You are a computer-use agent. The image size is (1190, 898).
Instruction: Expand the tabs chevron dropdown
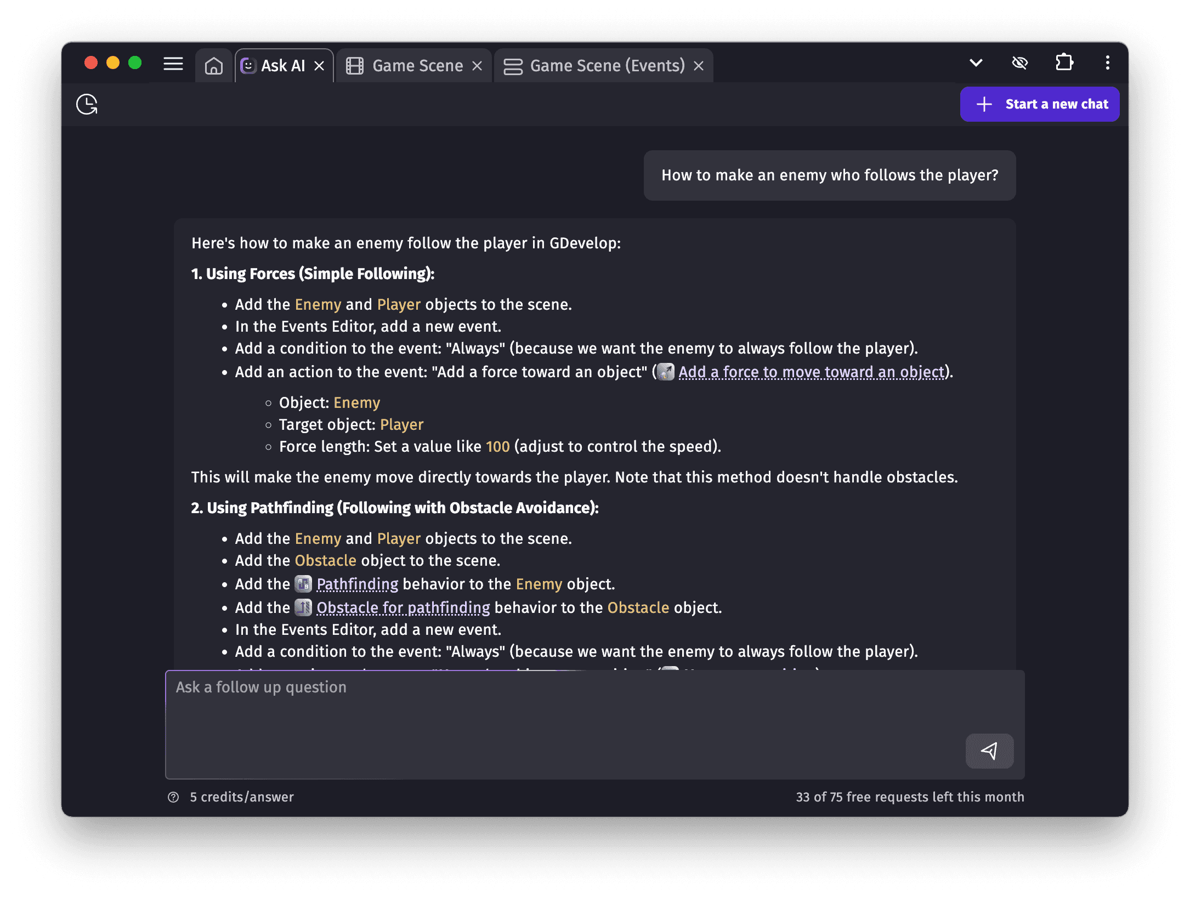coord(976,63)
